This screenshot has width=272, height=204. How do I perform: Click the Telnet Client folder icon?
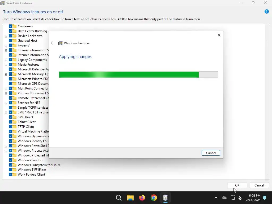tap(14, 122)
